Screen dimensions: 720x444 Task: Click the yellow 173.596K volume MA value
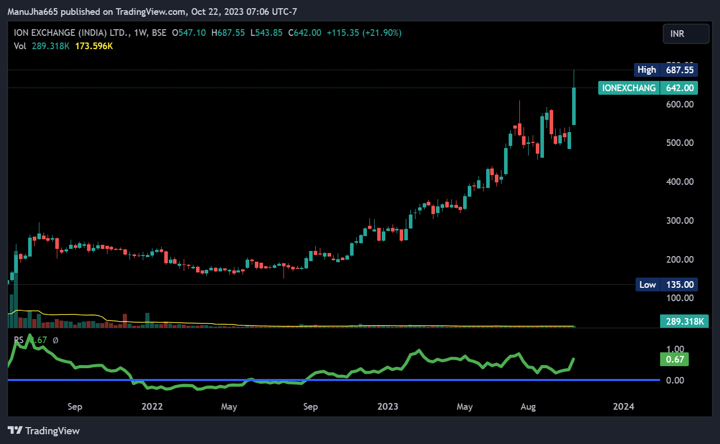[x=94, y=46]
